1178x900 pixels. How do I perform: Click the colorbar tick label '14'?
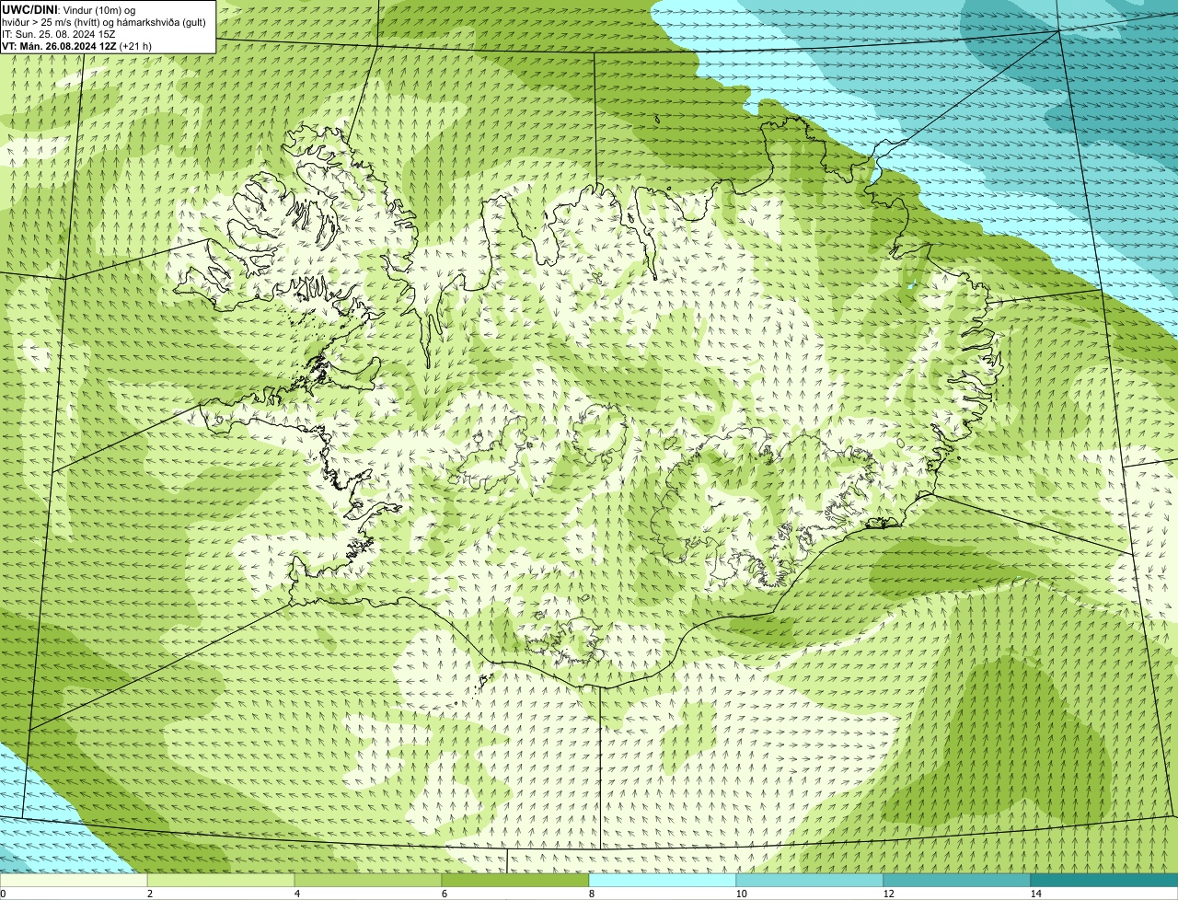pyautogui.click(x=1035, y=894)
